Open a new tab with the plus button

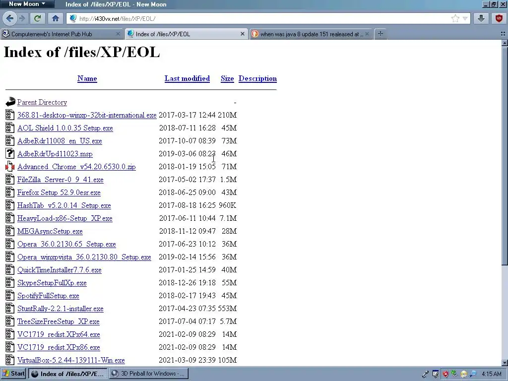[381, 34]
